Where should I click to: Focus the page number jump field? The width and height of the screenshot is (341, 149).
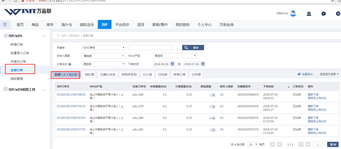click(x=318, y=144)
